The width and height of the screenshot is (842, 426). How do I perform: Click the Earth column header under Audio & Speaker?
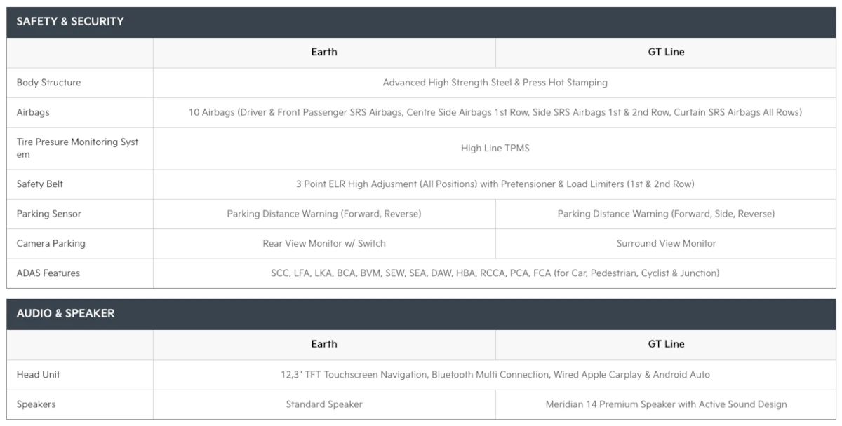(324, 344)
